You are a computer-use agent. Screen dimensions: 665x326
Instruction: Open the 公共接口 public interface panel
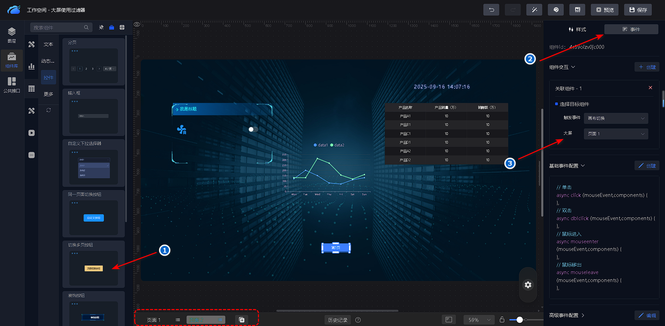point(12,85)
